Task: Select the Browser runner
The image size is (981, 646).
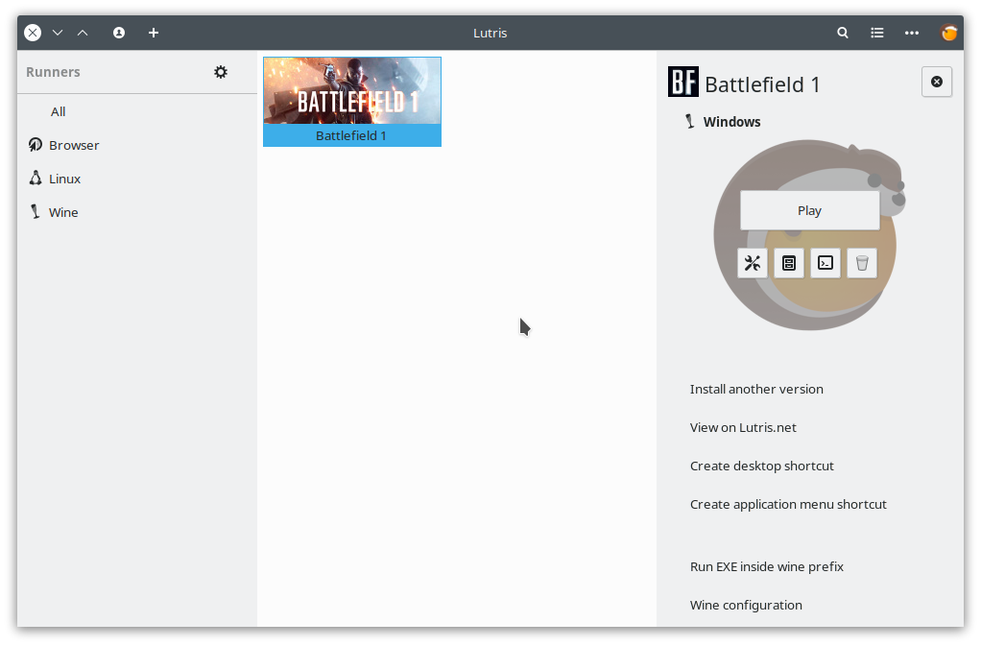Action: pos(137,145)
